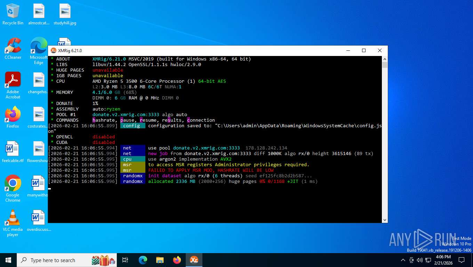The height and width of the screenshot is (267, 473).
Task: Click the pool address donate.v2.xmrig.com:3333 in POOL #1 line
Action: pos(126,114)
